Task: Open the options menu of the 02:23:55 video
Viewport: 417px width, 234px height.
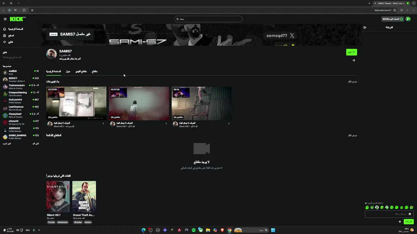Action: coord(103,123)
